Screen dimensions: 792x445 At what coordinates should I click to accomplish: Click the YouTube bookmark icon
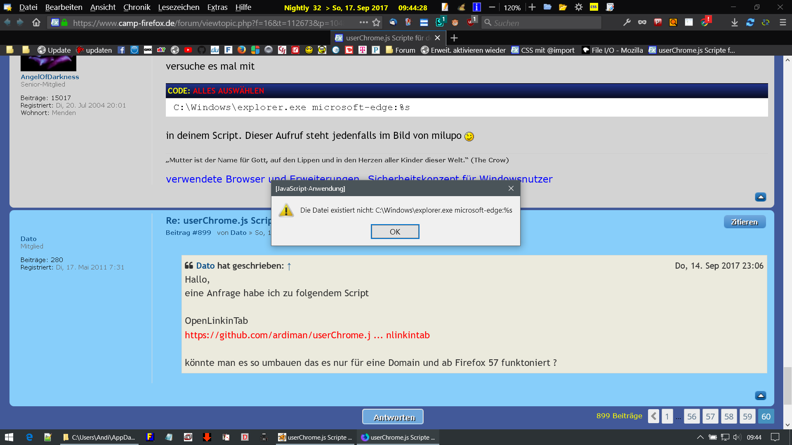188,50
